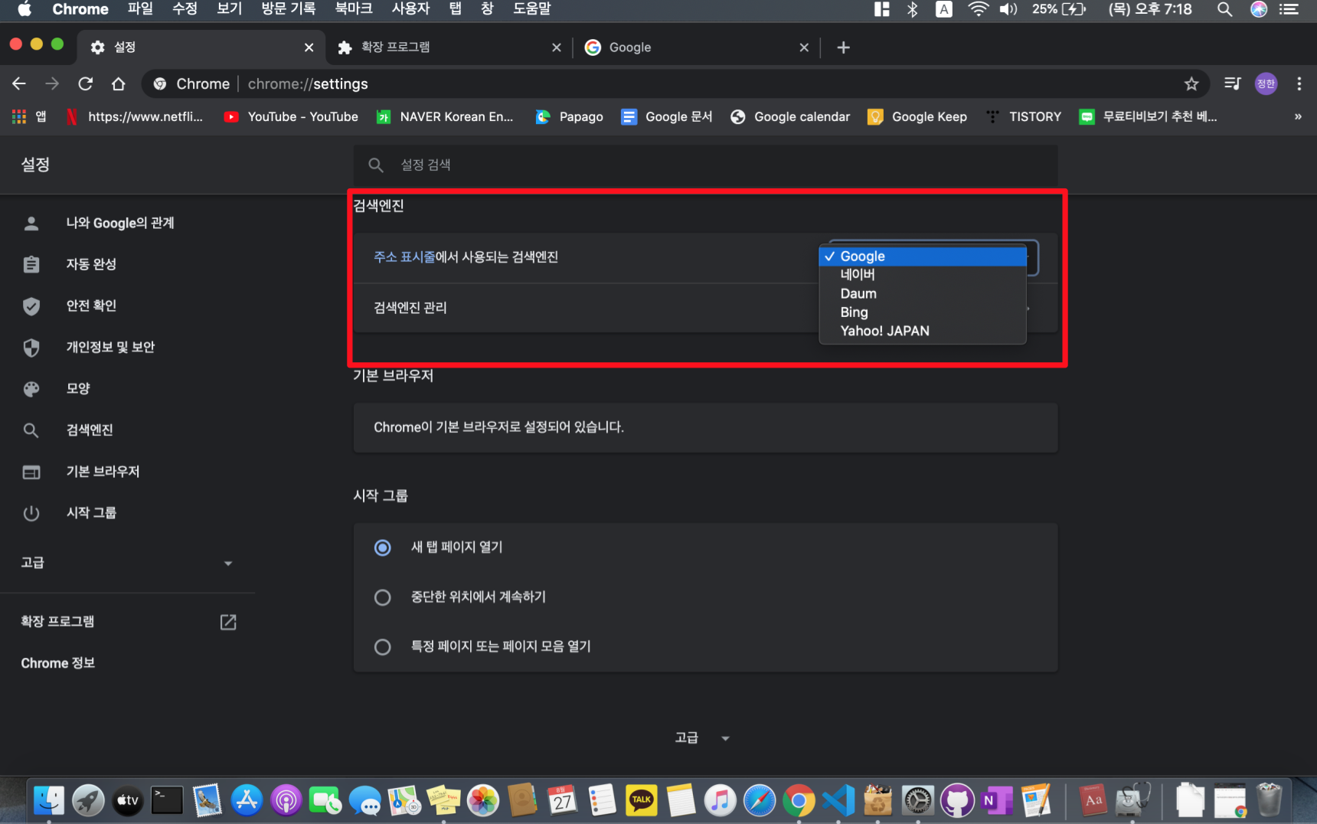Choose 네이버 in search engine dropdown
1317x824 pixels.
pos(923,274)
